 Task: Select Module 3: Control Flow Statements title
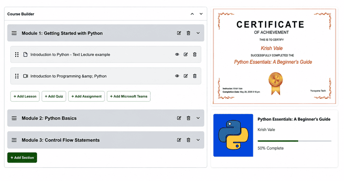coord(60,140)
